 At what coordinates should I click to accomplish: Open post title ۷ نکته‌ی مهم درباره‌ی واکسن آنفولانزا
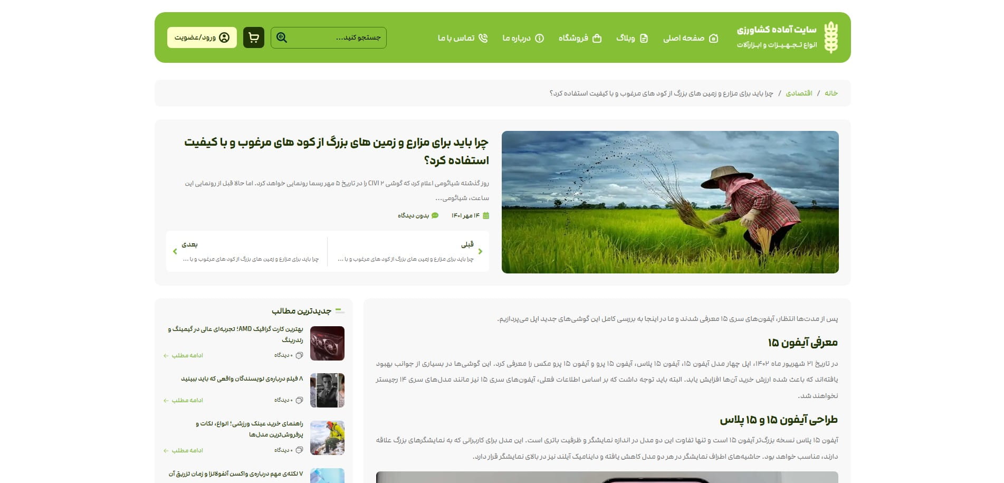point(236,473)
